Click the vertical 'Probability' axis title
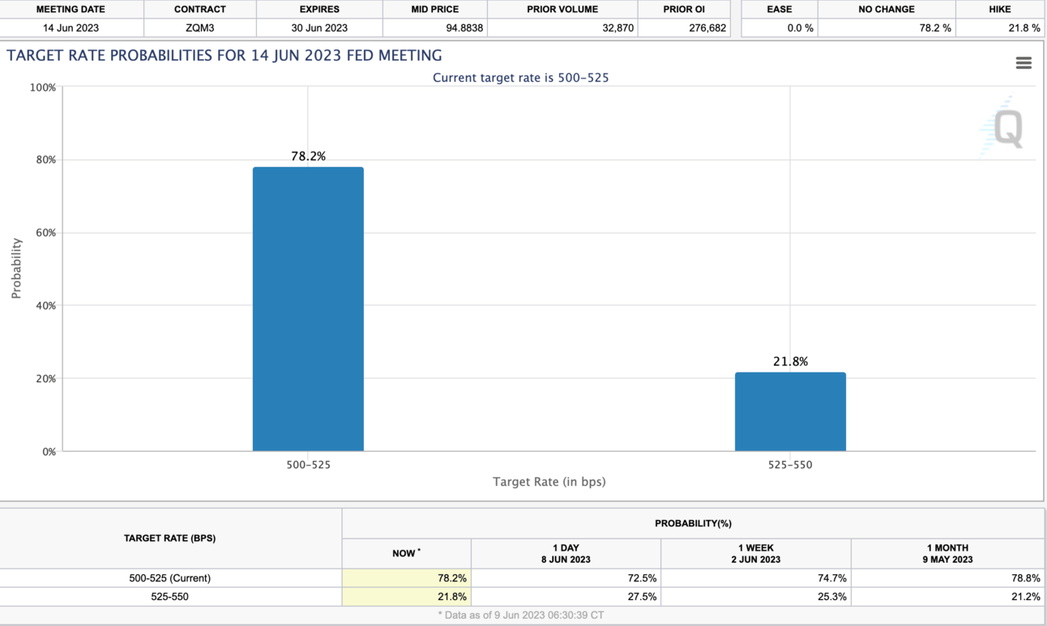 16,269
